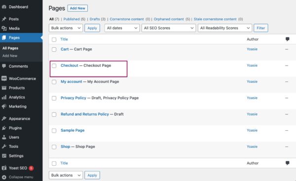This screenshot has height=181, width=296.
Task: Open the All SEO Scores dropdown
Action: [x=169, y=28]
